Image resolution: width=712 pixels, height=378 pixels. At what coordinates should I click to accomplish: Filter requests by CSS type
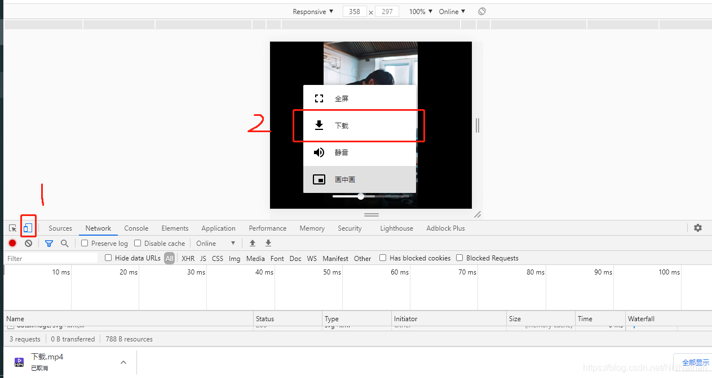pyautogui.click(x=217, y=258)
